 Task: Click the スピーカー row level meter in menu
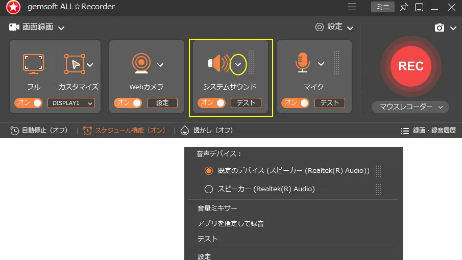378,190
